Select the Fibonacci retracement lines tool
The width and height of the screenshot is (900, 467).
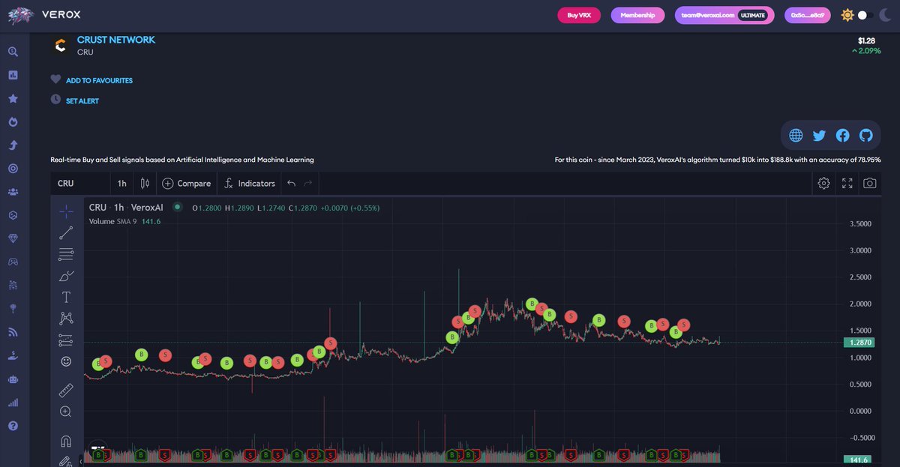(x=66, y=254)
